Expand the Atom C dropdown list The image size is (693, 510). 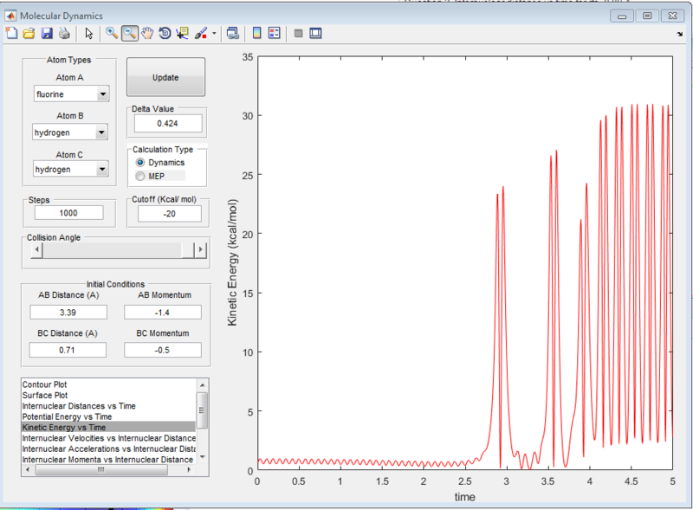tap(102, 169)
